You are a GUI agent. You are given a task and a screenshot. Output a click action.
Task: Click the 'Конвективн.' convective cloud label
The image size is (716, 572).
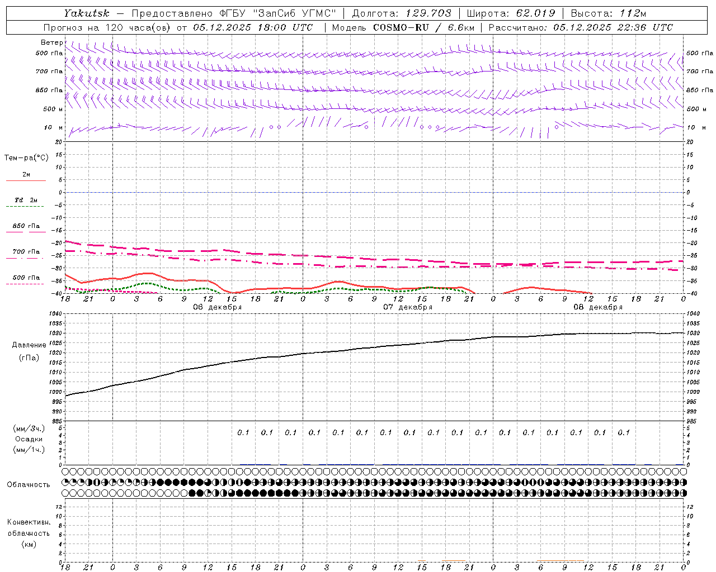(29, 522)
